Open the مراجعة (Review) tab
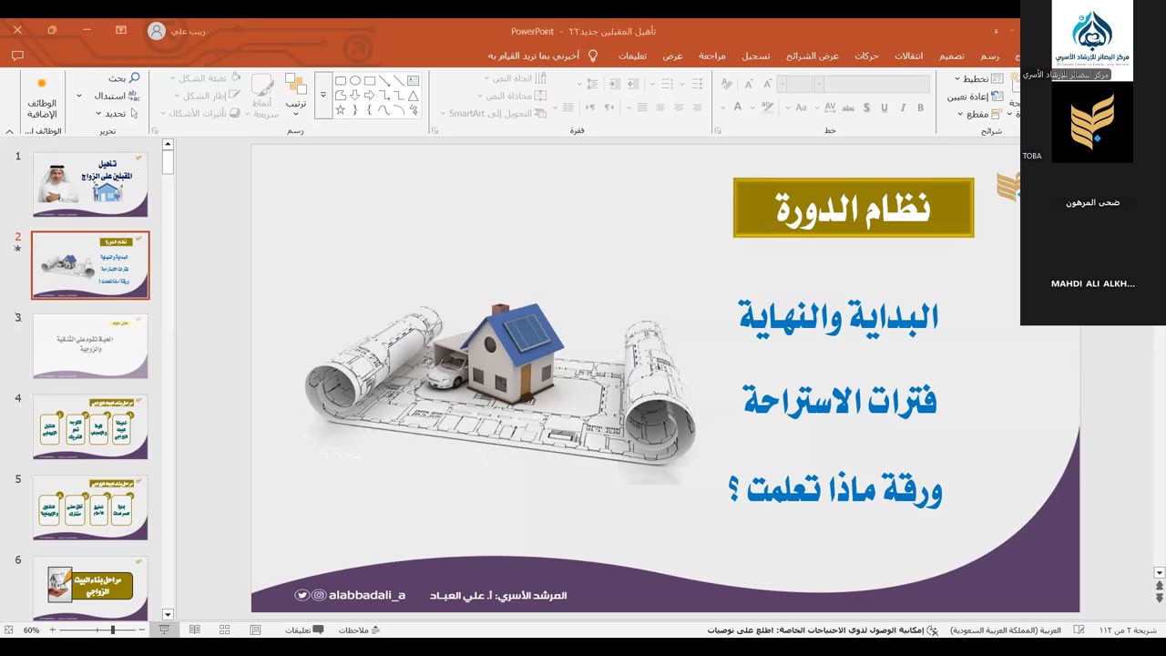The width and height of the screenshot is (1166, 656). (x=712, y=56)
